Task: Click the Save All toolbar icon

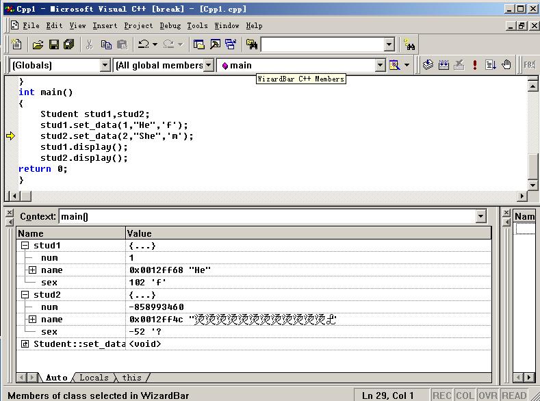Action: click(x=68, y=44)
